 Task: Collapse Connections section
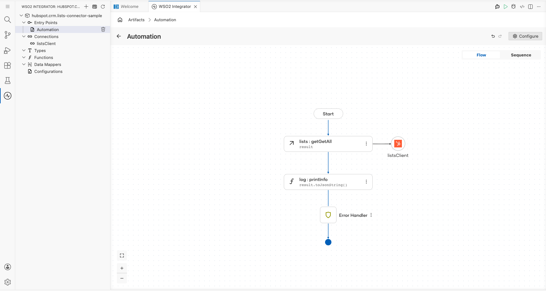pyautogui.click(x=24, y=36)
